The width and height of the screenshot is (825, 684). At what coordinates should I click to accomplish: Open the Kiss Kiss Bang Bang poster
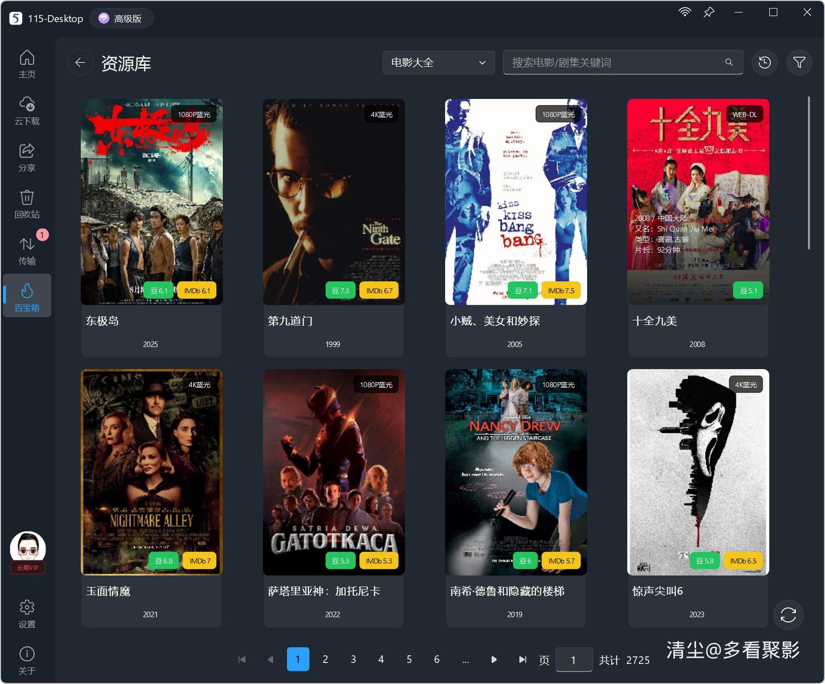pos(516,202)
